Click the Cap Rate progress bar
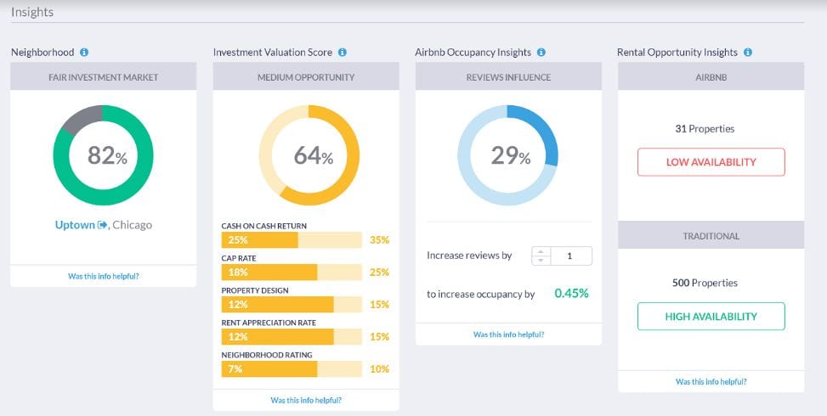 pos(292,273)
